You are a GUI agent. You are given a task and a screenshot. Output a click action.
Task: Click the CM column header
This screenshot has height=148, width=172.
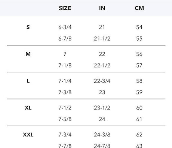coord(139,8)
